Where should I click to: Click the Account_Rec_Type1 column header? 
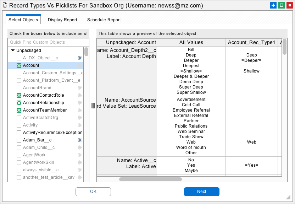[251, 42]
